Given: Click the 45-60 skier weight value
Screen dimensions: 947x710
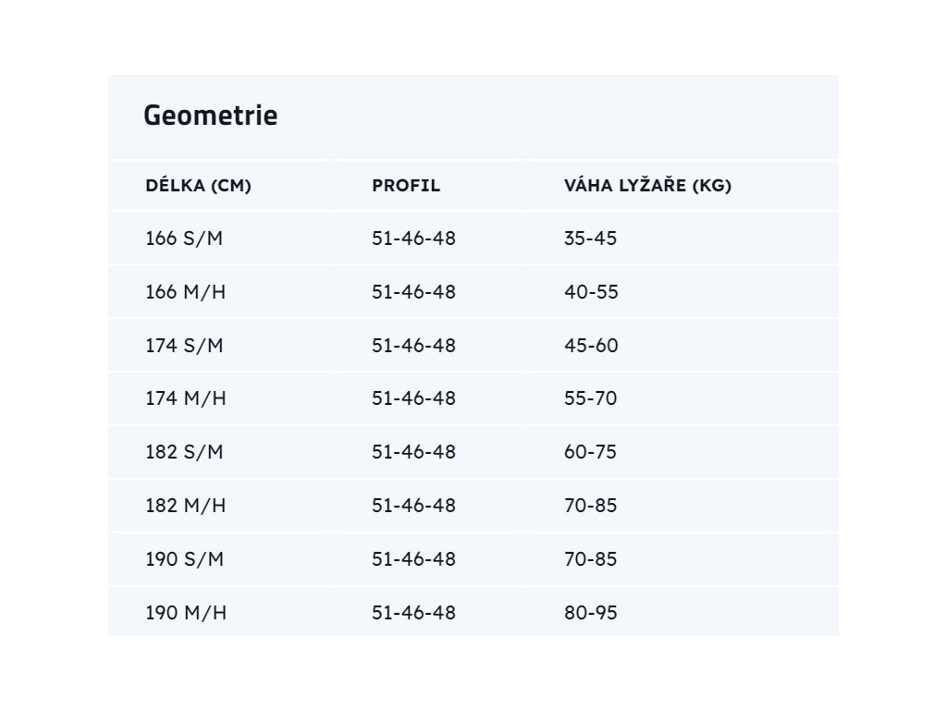Looking at the screenshot, I should (591, 346).
